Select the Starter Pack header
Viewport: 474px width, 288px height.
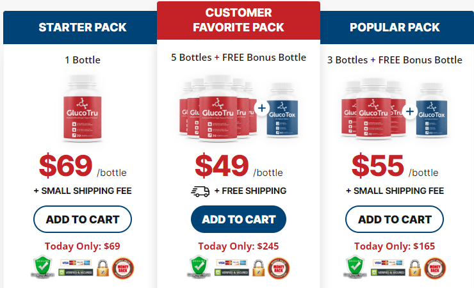click(82, 28)
